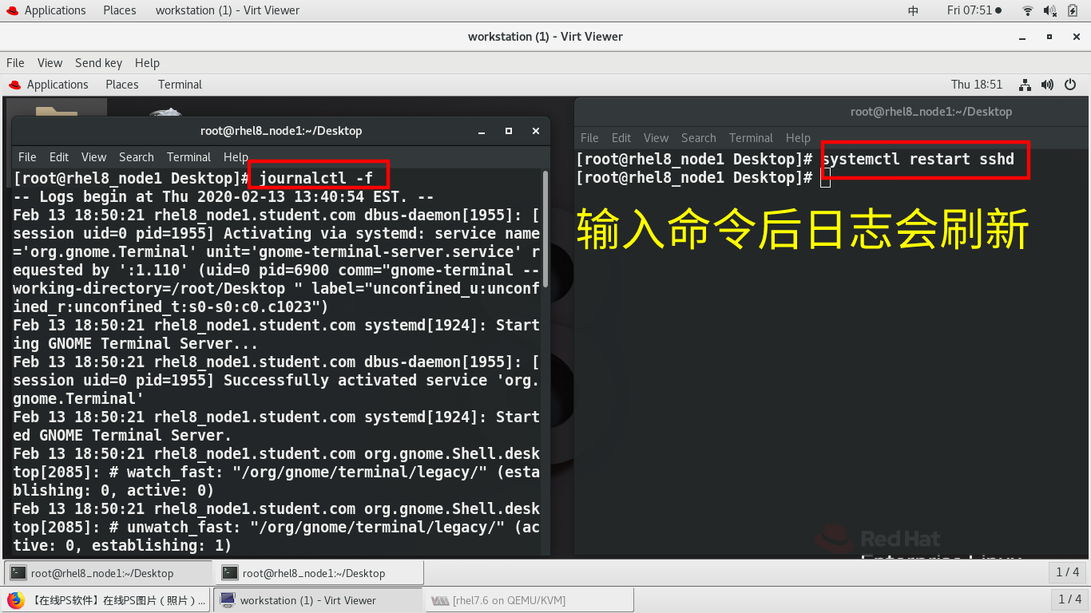1091x613 pixels.
Task: Click the Firefox icon in host taskbar
Action: pos(15,599)
